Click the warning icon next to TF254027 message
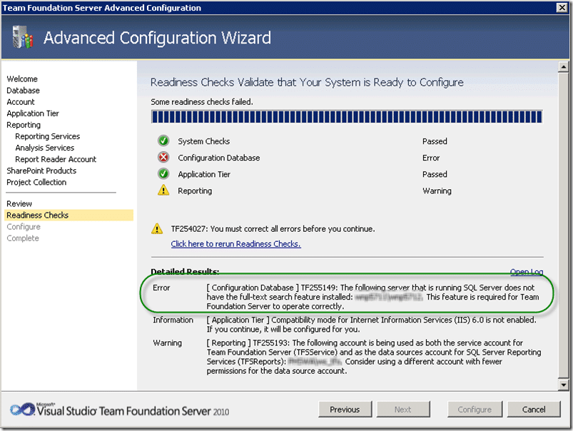The width and height of the screenshot is (573, 431). 157,229
